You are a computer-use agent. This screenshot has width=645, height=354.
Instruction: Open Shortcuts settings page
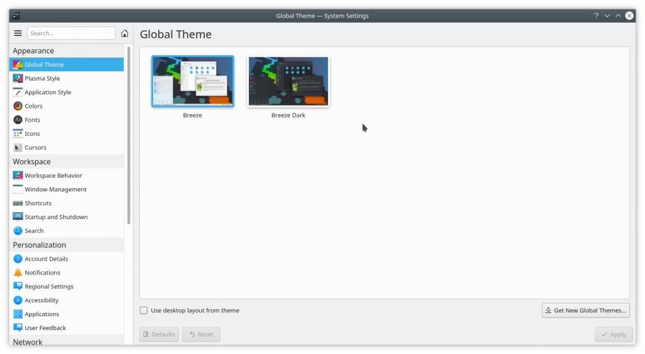click(x=38, y=203)
